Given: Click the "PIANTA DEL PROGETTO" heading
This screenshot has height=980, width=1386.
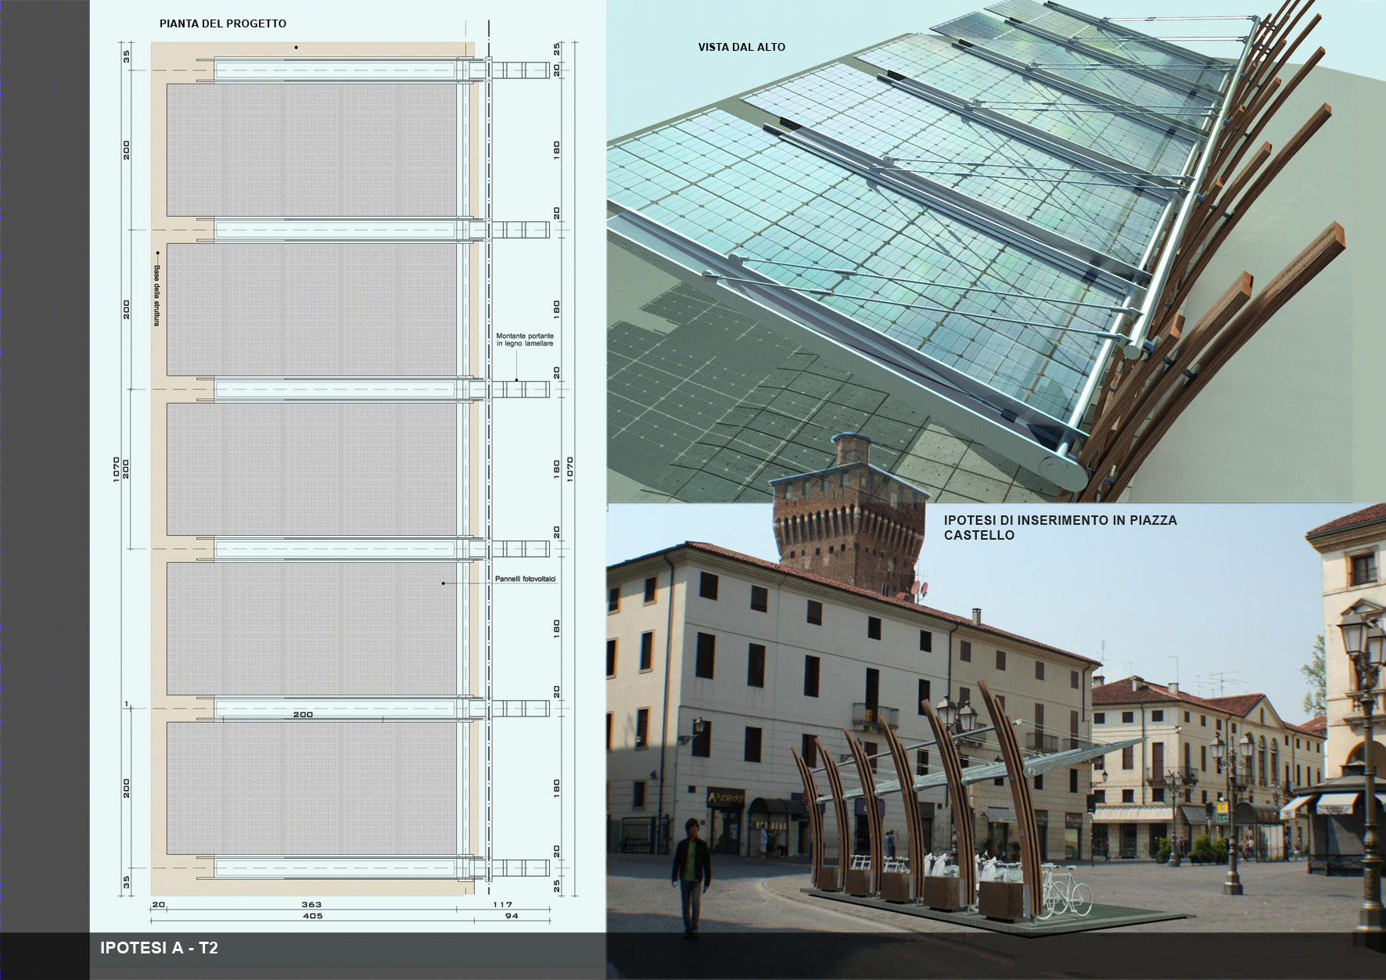Looking at the screenshot, I should pyautogui.click(x=223, y=23).
